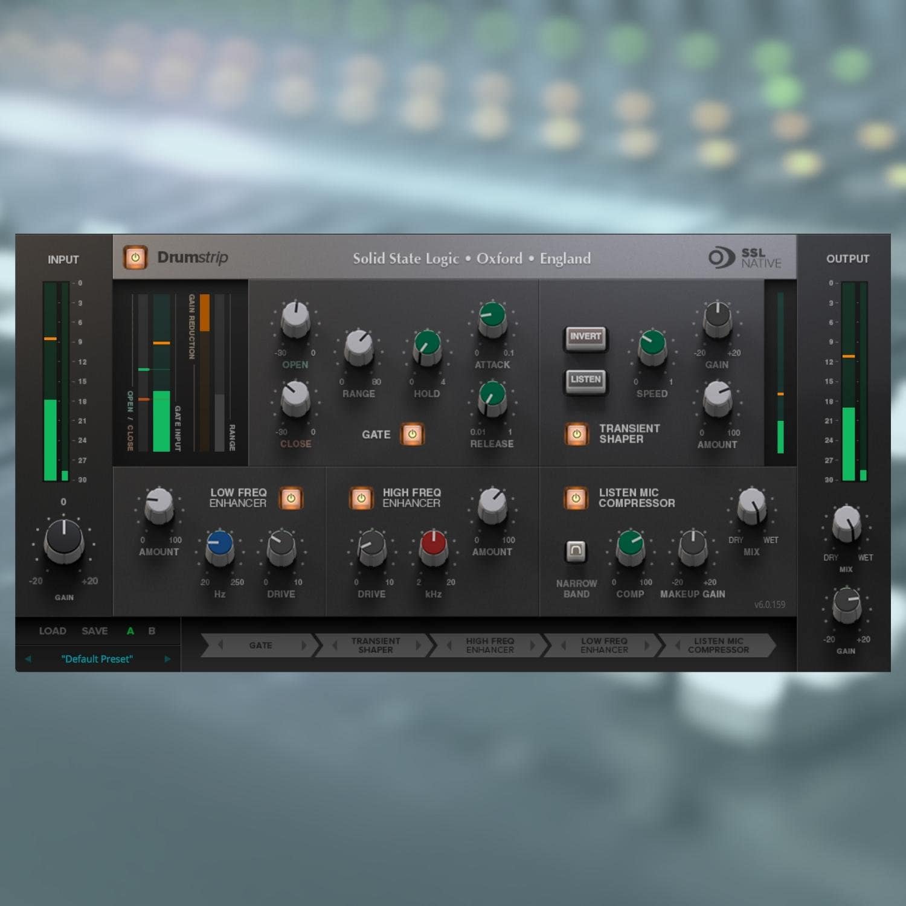Select the Transient Shaper process order block
The width and height of the screenshot is (906, 906).
coord(376,645)
